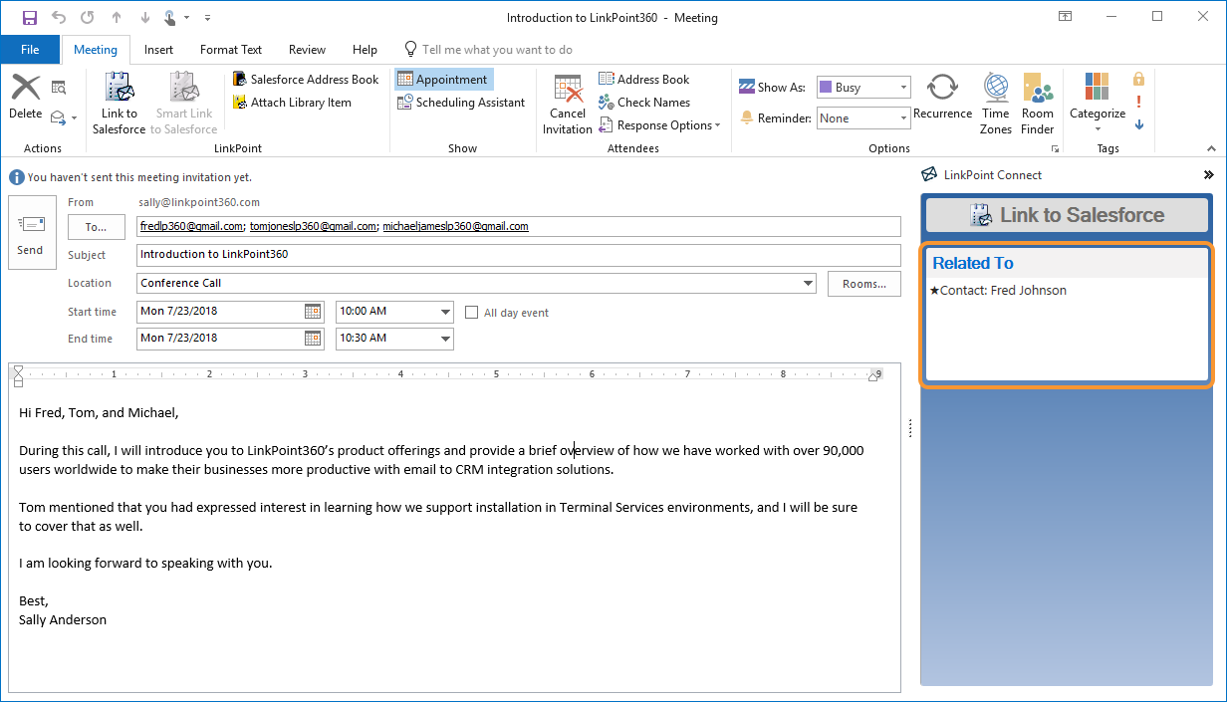Open End time date picker calendar

tap(314, 339)
